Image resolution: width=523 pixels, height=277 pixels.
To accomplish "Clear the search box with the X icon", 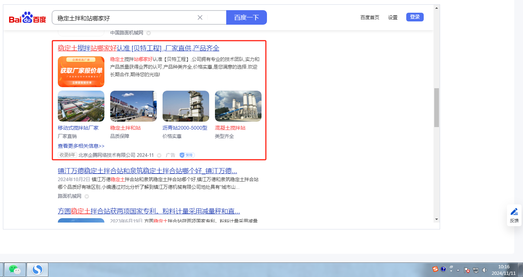I will click(200, 17).
